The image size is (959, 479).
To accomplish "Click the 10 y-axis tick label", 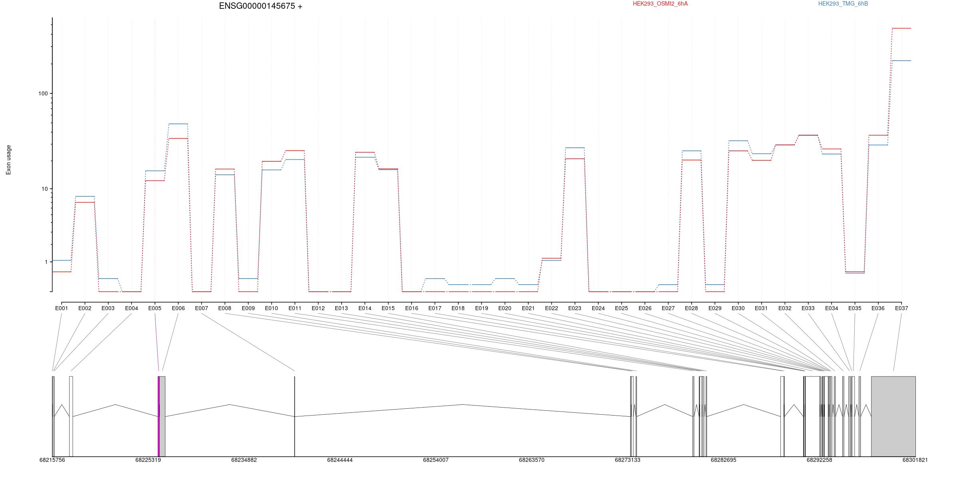I will pyautogui.click(x=44, y=189).
